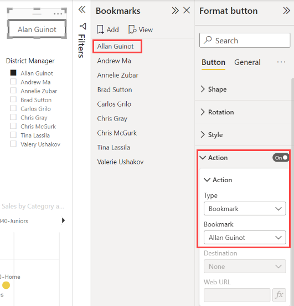Screen dimensions: 294x306
Task: Select the Alan Guinot button on canvas
Action: tap(37, 29)
